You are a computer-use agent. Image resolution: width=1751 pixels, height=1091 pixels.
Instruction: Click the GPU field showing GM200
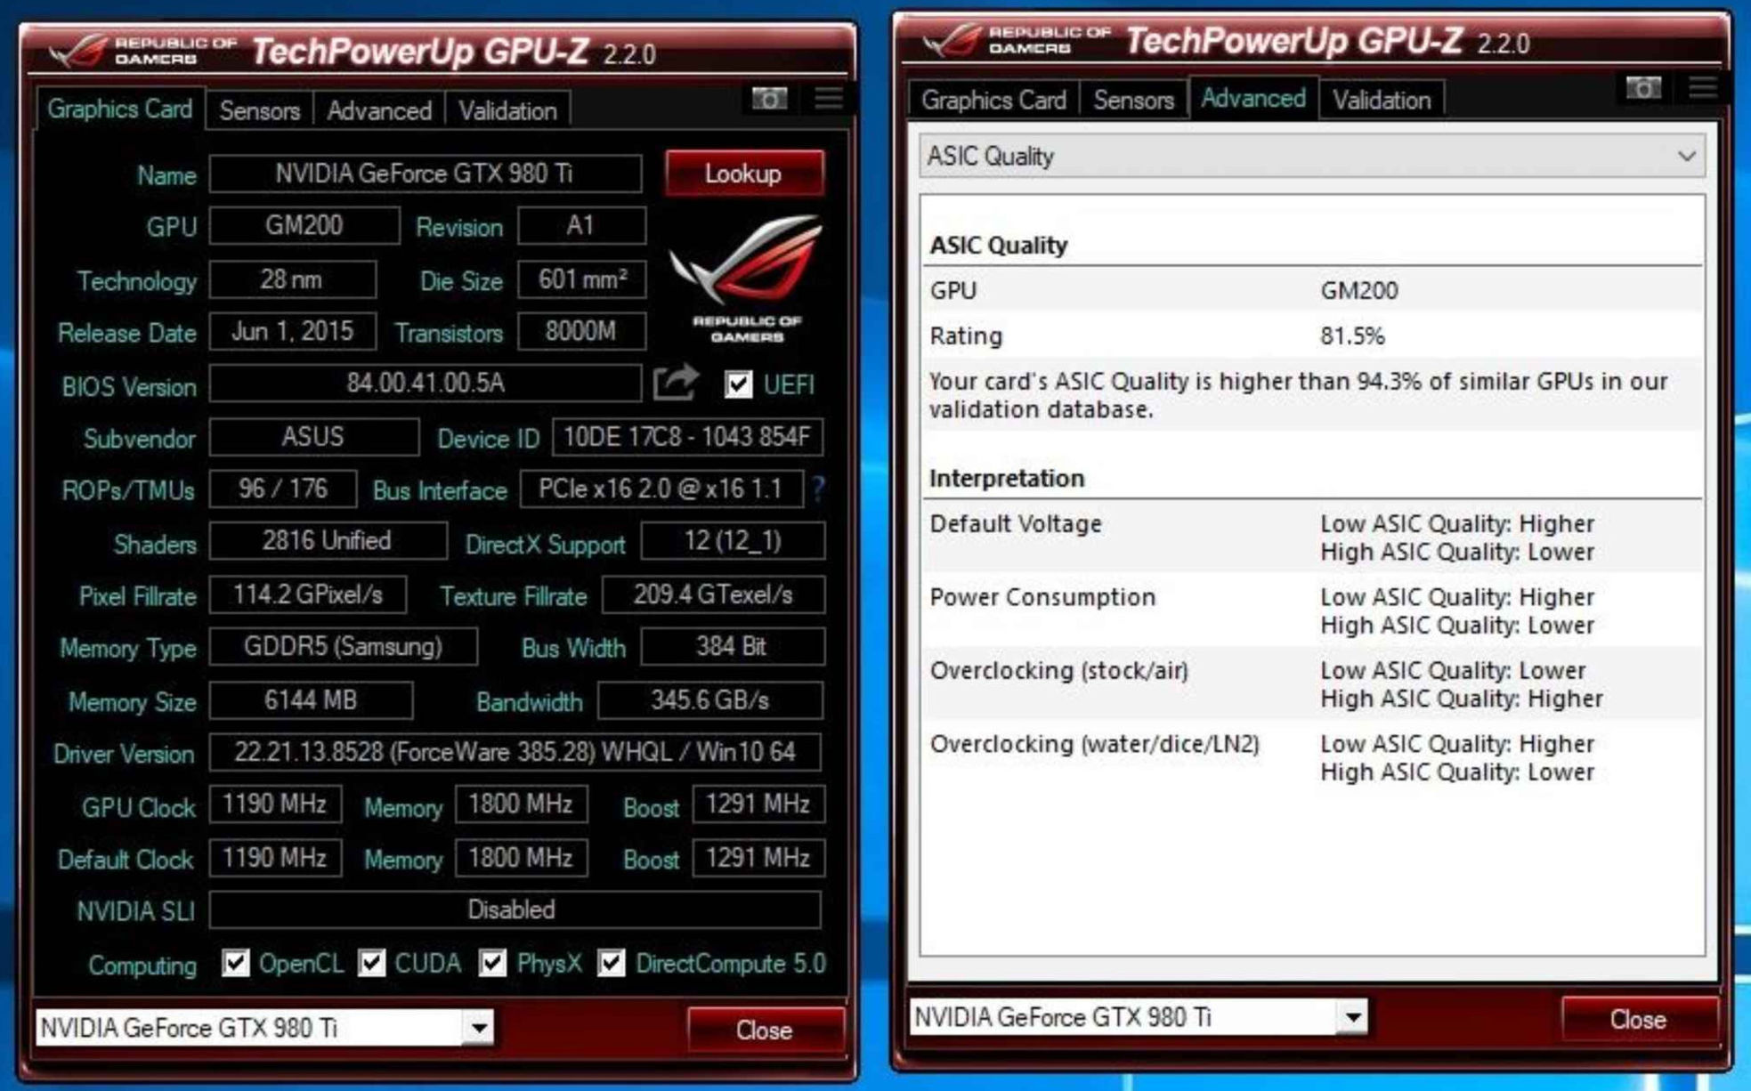(304, 225)
